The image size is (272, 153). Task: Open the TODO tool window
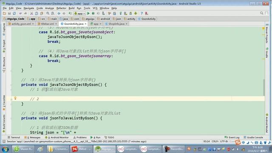click(x=109, y=137)
